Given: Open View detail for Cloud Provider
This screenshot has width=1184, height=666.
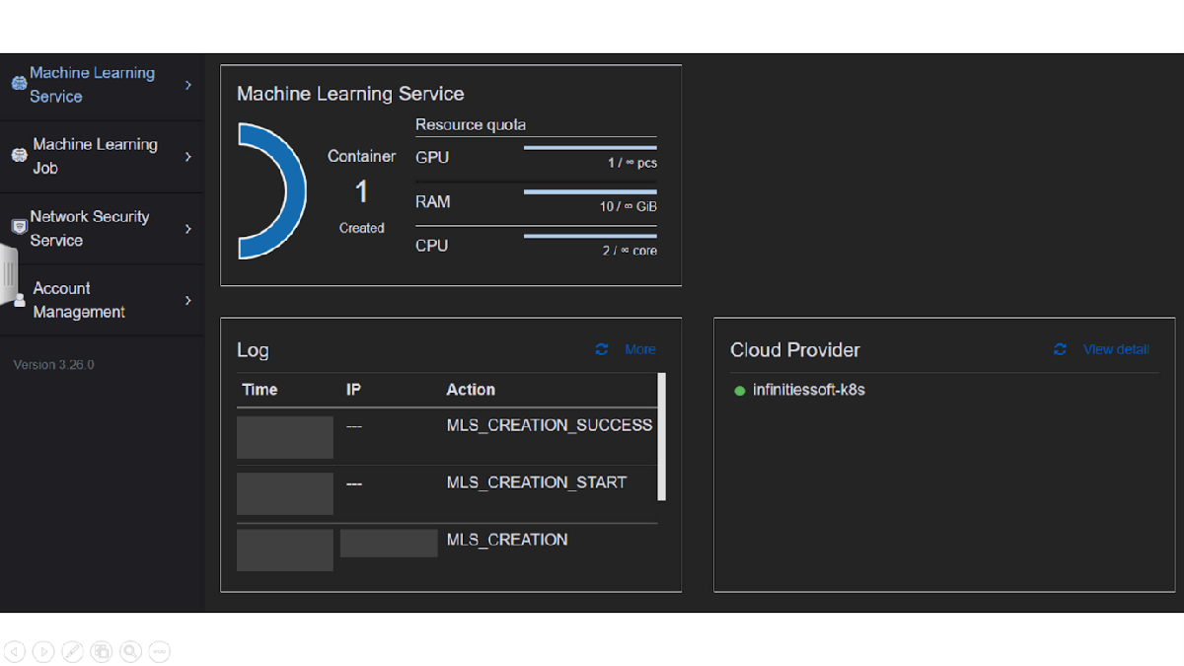Looking at the screenshot, I should coord(1115,349).
